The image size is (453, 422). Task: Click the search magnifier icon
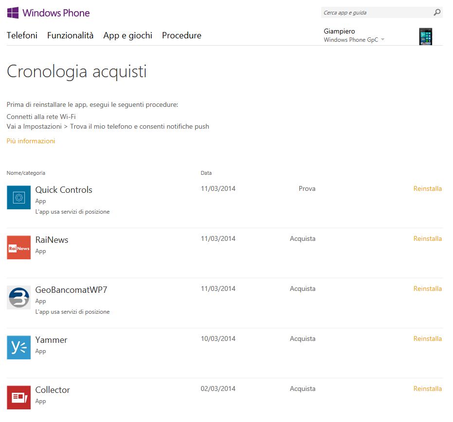click(x=437, y=13)
